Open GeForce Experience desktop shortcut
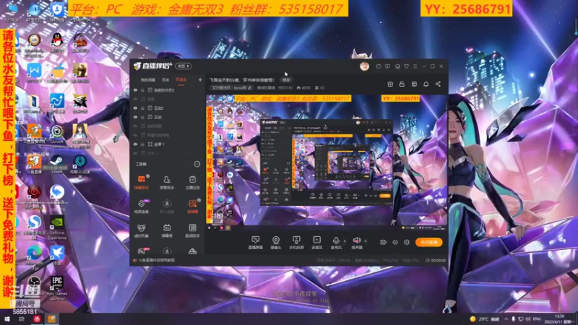This screenshot has height=325, width=578. click(x=57, y=227)
